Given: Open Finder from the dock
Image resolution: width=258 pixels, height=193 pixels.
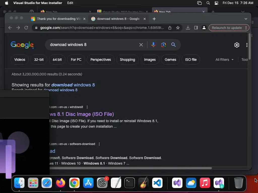Looking at the screenshot, I should point(19,183).
